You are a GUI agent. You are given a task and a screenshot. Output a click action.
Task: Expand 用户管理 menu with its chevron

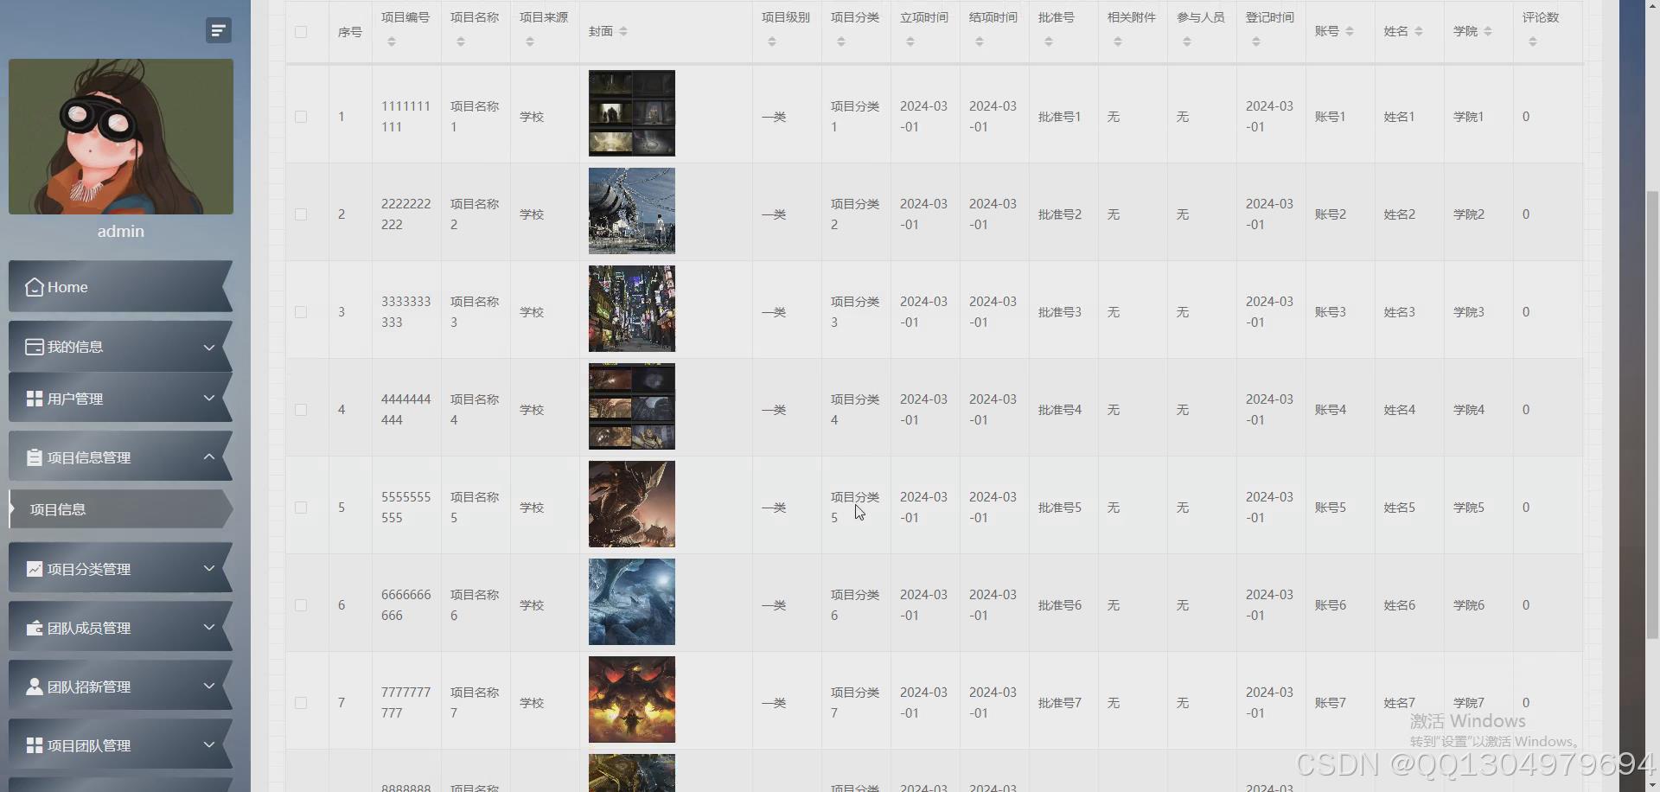pyautogui.click(x=208, y=398)
